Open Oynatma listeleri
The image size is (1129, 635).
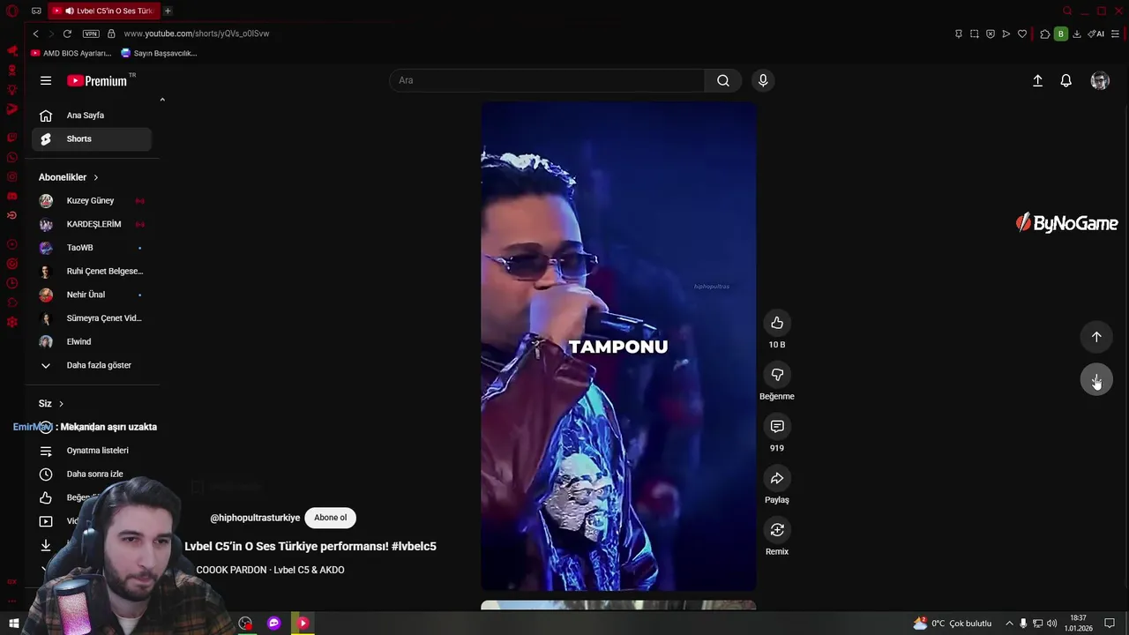92,451
